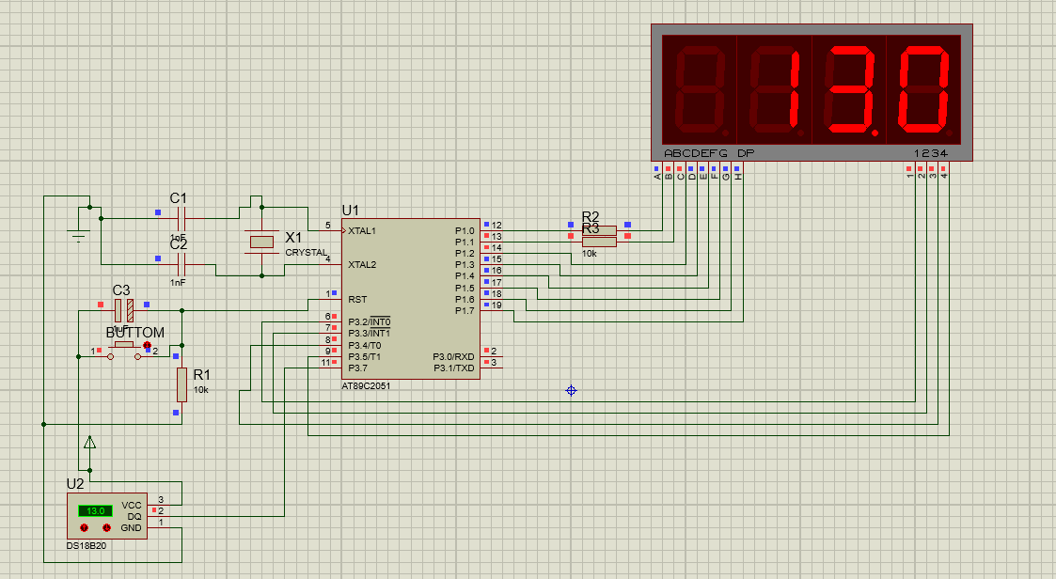Click the P3.1/TXD pin name
The height and width of the screenshot is (579, 1056).
point(454,368)
